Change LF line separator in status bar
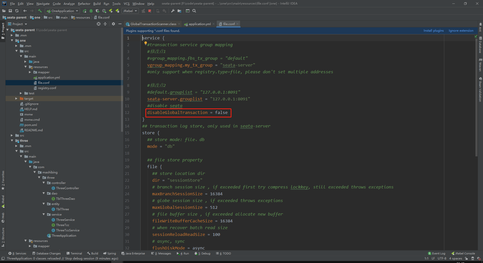The height and width of the screenshot is (263, 483). [433, 258]
